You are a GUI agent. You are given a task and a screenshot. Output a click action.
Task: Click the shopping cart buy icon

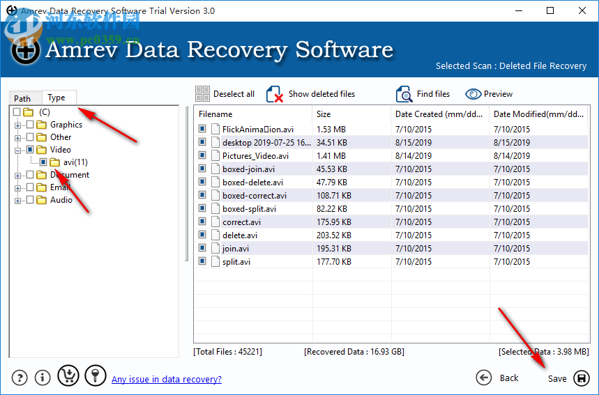pos(68,375)
